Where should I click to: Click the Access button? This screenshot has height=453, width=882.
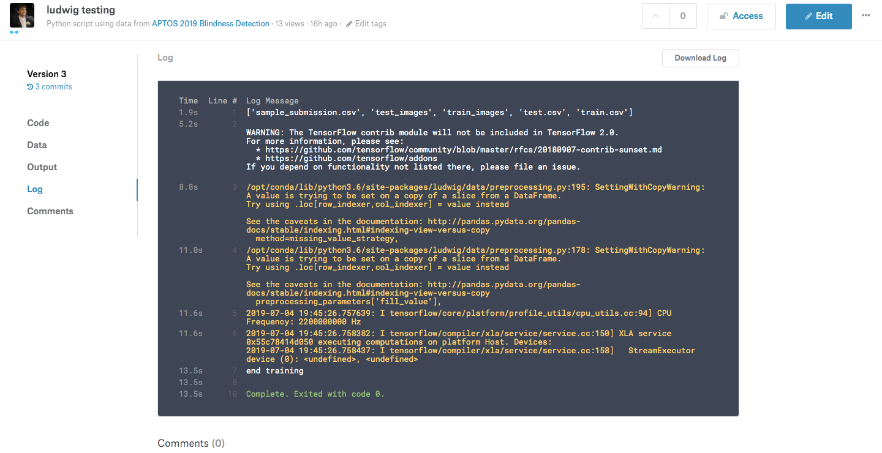(x=741, y=16)
